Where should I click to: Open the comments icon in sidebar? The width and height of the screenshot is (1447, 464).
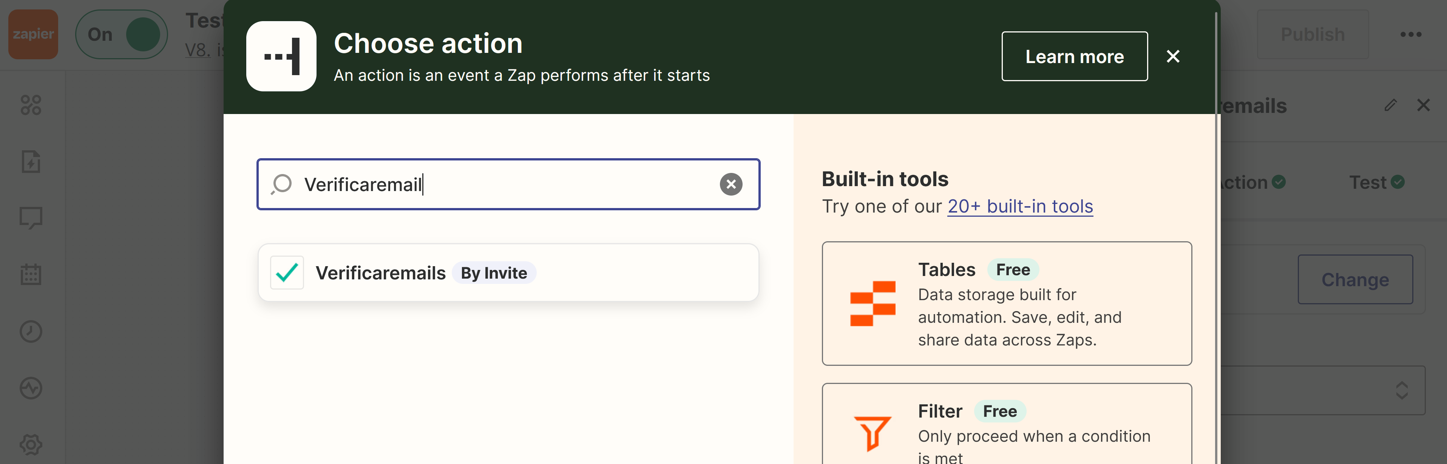[x=31, y=218]
